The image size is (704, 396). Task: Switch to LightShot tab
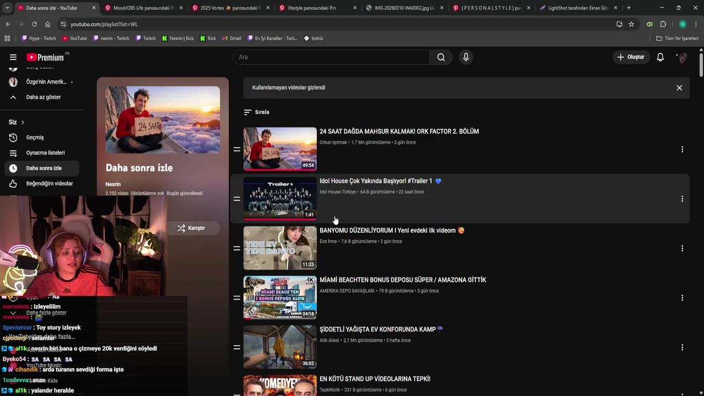(x=577, y=8)
